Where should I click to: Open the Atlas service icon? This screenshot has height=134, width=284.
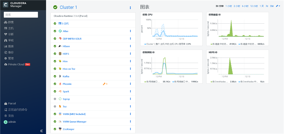(60, 31)
